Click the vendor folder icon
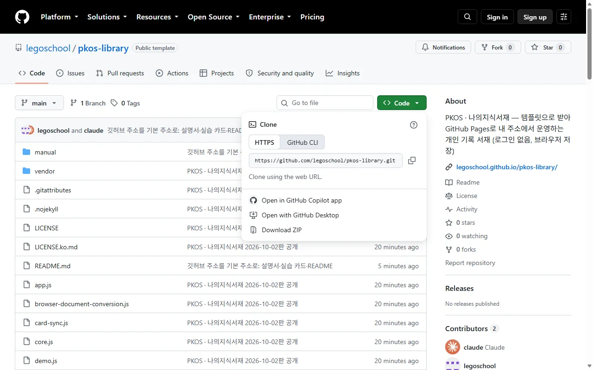593x370 pixels. pos(26,171)
